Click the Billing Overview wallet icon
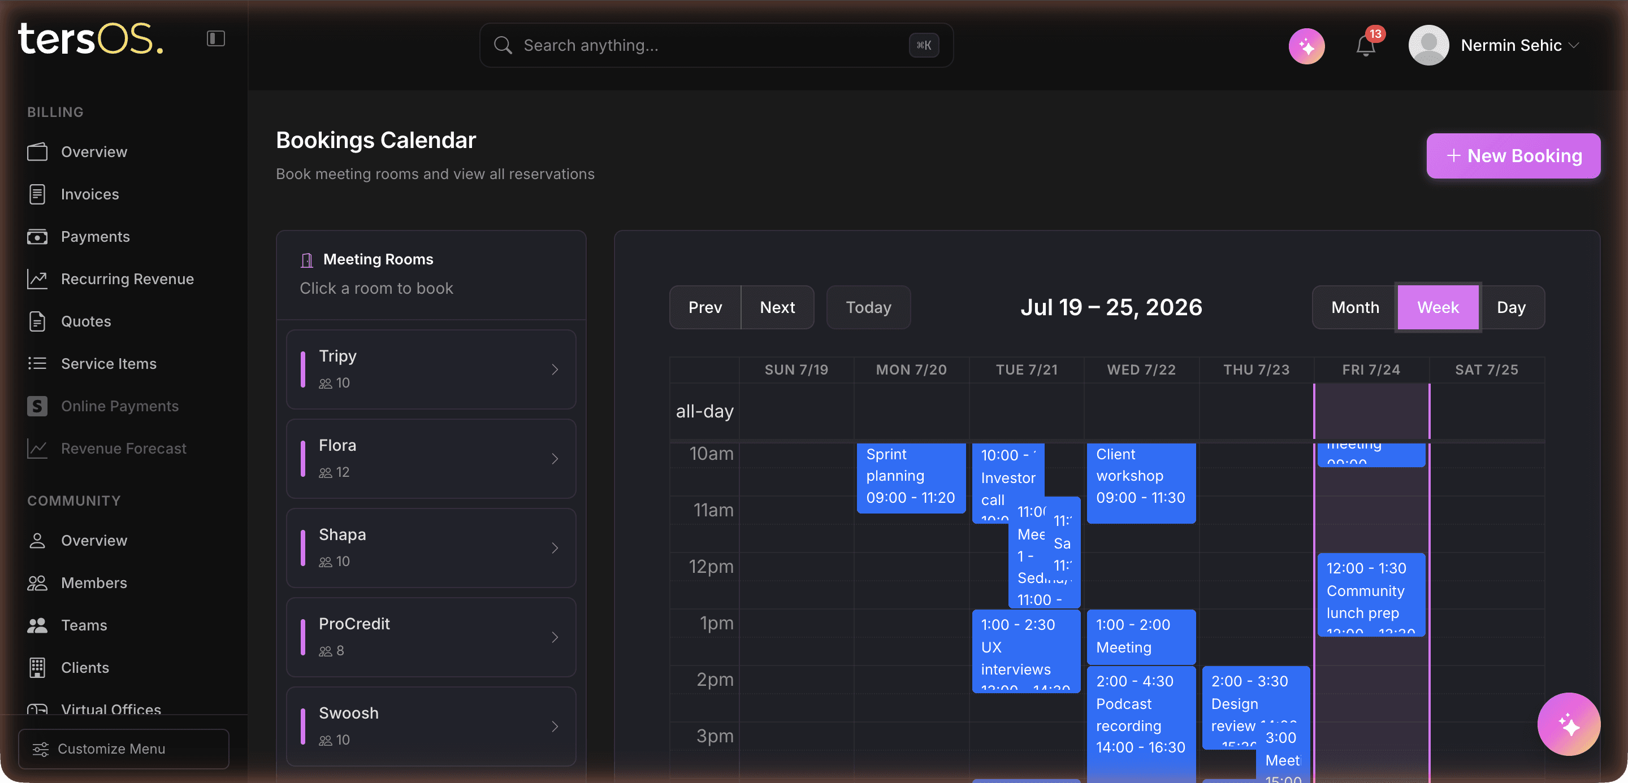 [x=37, y=152]
